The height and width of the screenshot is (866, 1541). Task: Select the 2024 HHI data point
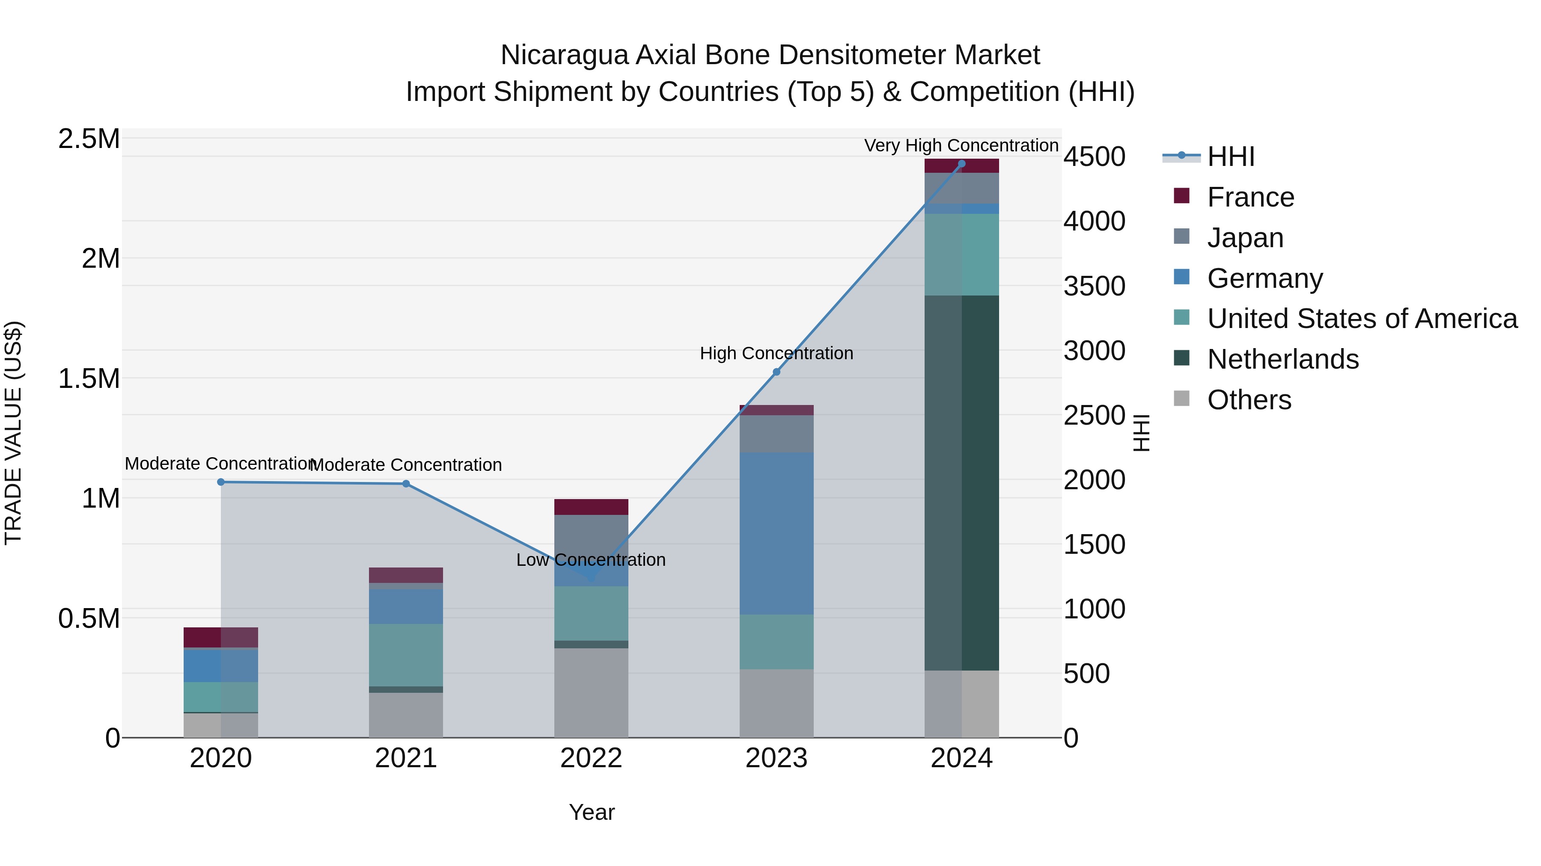962,163
